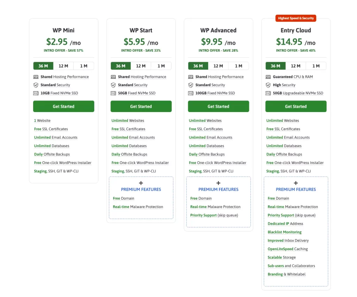
Task: Select 12 M billing term for WP Advanced
Action: click(x=218, y=66)
